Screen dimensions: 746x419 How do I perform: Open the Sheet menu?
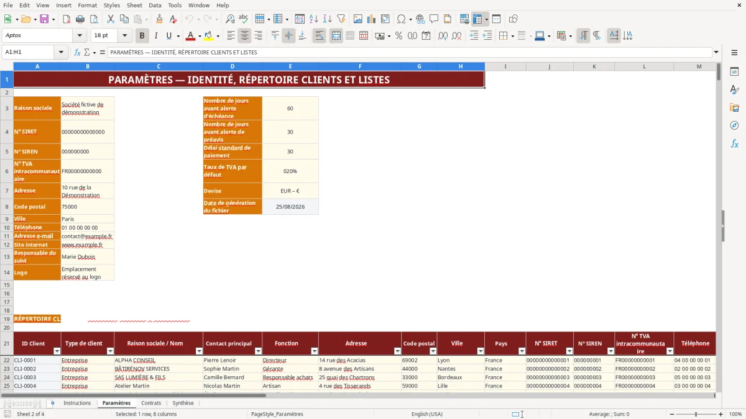[134, 5]
